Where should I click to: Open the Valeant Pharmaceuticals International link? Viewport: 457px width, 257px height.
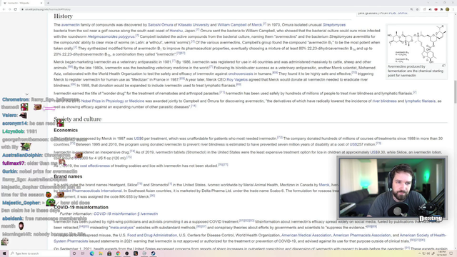tap(90, 191)
